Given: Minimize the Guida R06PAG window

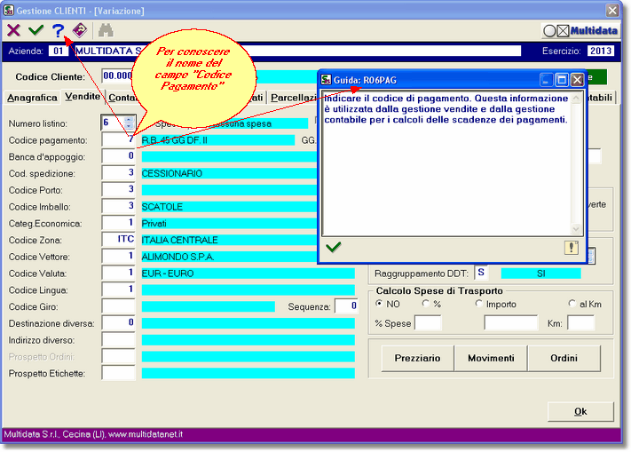Looking at the screenshot, I should (546, 80).
